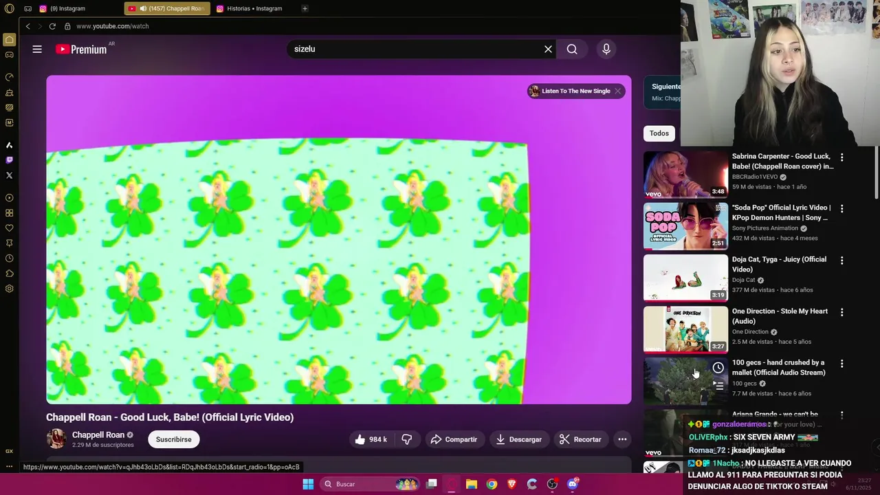Open the Opera GX main menu logo

click(x=9, y=8)
